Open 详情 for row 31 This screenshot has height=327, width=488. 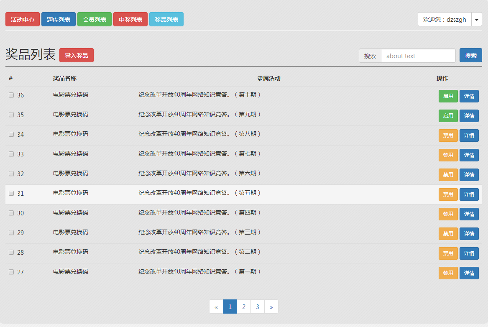pyautogui.click(x=469, y=194)
